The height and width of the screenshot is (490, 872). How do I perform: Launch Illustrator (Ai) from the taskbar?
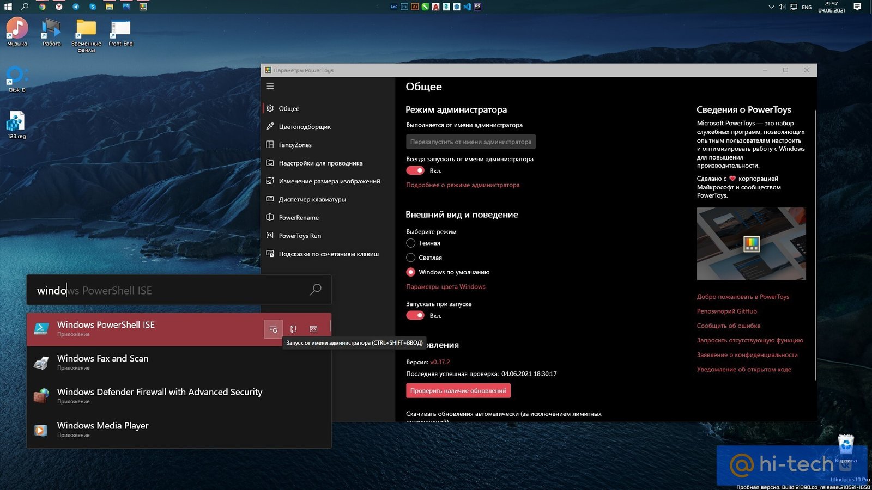[x=415, y=7]
